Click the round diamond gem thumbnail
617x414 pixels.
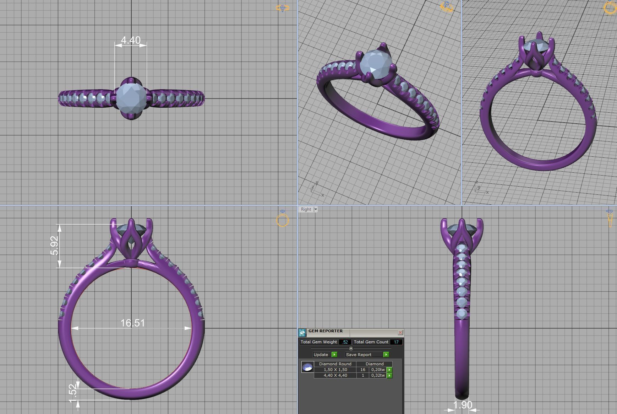(308, 367)
